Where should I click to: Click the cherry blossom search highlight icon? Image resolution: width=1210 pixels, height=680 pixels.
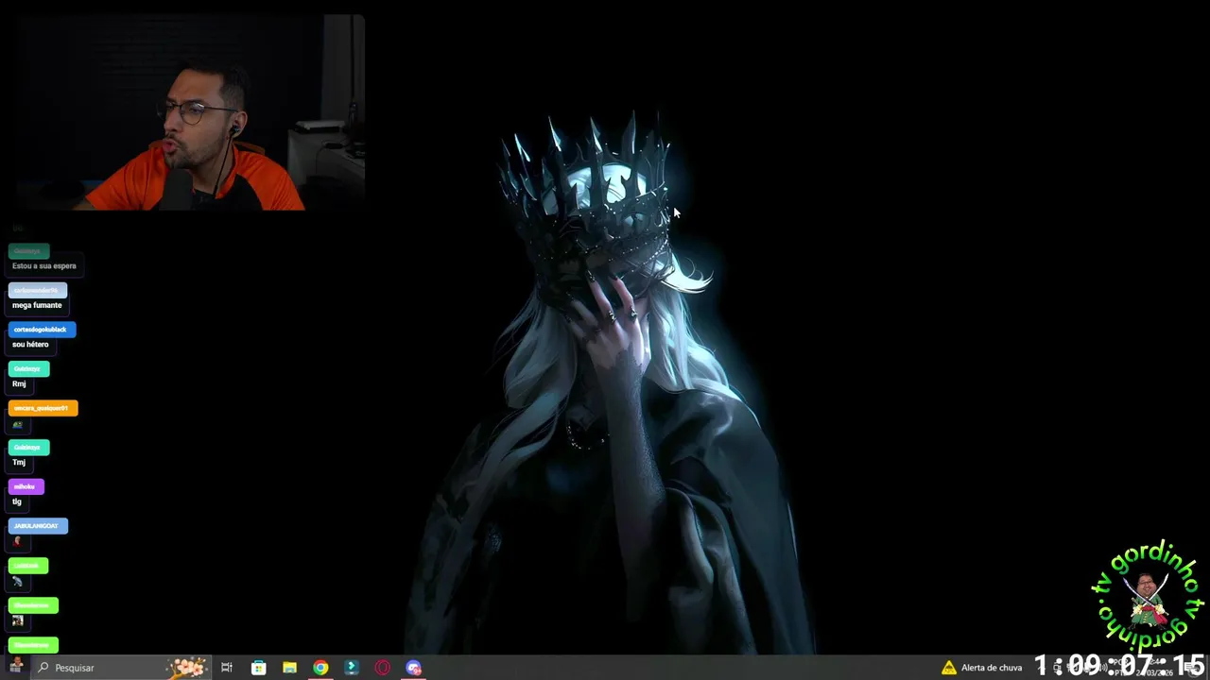pos(186,668)
